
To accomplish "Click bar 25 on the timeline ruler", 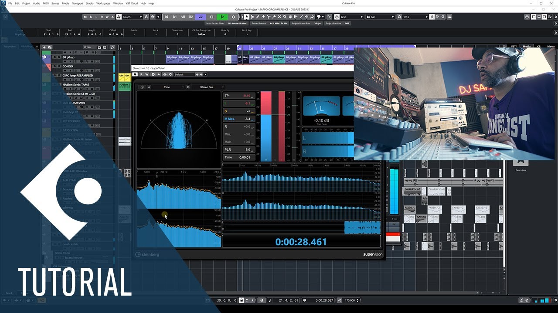I will pyautogui.click(x=263, y=48).
